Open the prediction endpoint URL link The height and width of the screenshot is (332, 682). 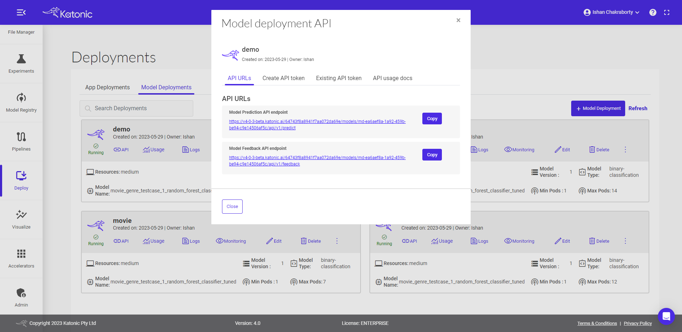[317, 125]
